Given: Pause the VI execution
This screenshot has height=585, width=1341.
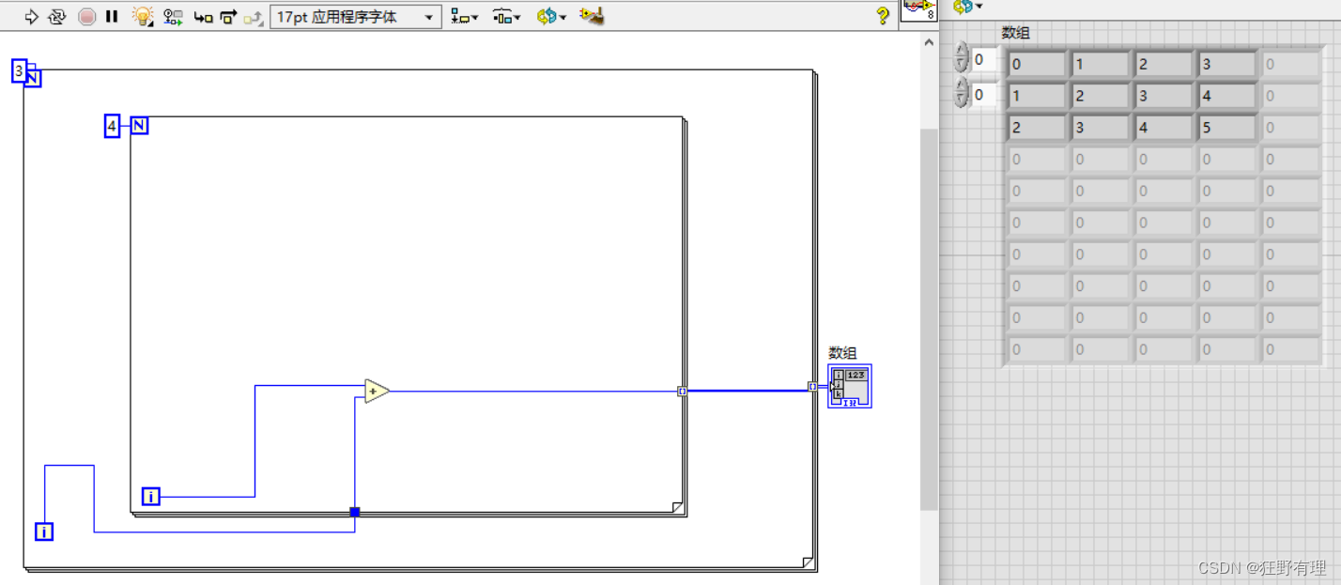Looking at the screenshot, I should [x=112, y=16].
